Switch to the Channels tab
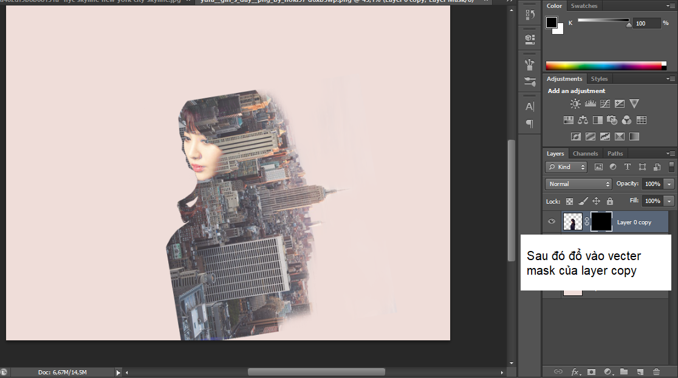The width and height of the screenshot is (678, 378). 585,154
